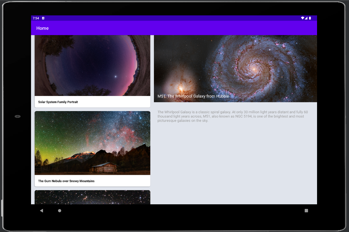The width and height of the screenshot is (349, 232).
Task: Open The Gum Nebula over Snowy Mountains image
Action: tap(92, 143)
